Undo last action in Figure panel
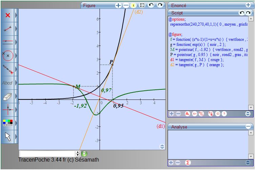 pyautogui.click(x=151, y=5)
